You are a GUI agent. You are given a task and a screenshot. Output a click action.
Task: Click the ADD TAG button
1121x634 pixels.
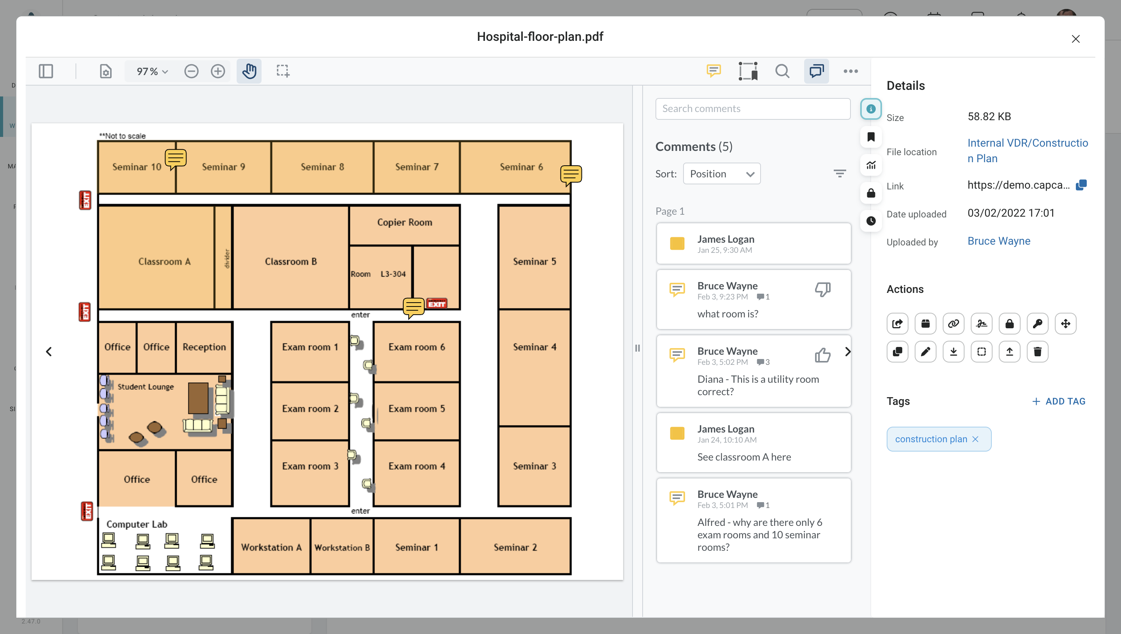(x=1059, y=401)
